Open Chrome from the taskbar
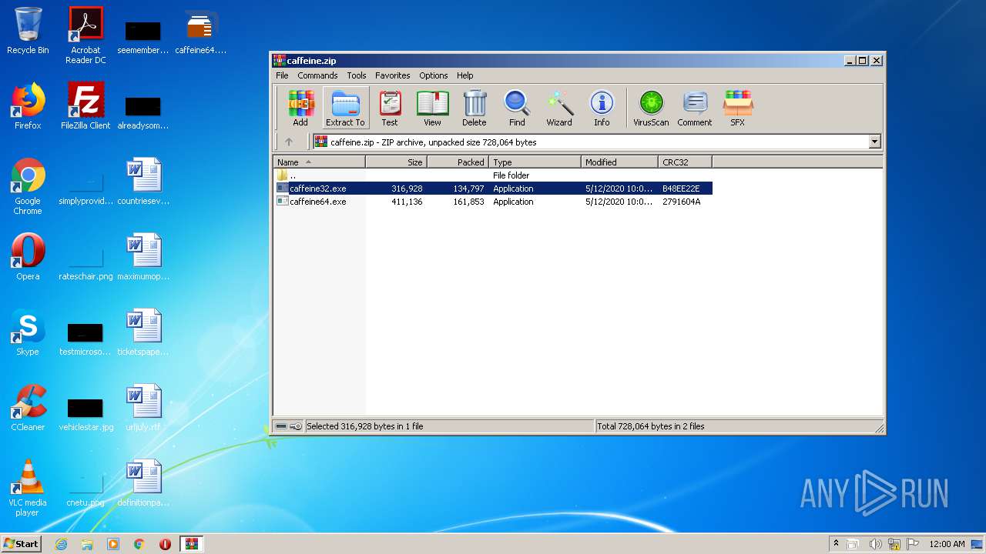 (139, 544)
